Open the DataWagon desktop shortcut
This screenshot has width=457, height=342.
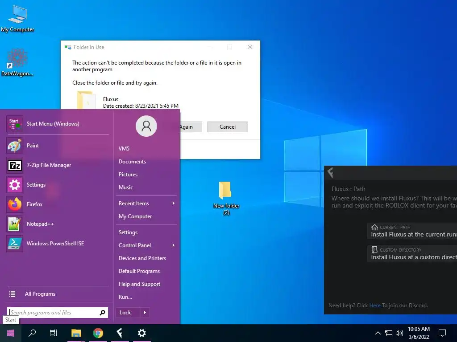17,62
